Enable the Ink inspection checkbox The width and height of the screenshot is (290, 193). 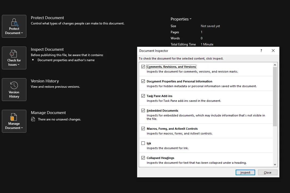tap(143, 143)
